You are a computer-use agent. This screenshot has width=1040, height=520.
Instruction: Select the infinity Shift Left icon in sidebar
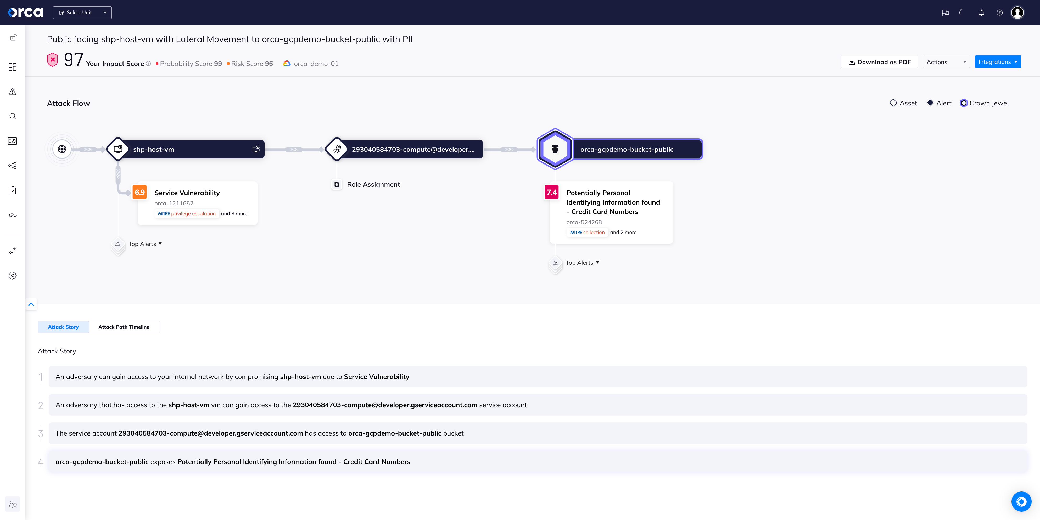click(x=13, y=215)
